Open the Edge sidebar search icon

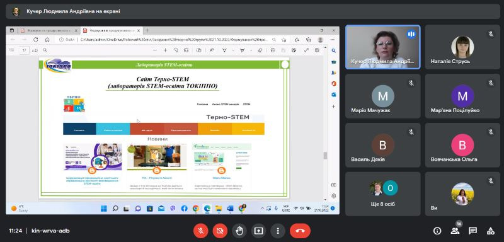pos(334,51)
